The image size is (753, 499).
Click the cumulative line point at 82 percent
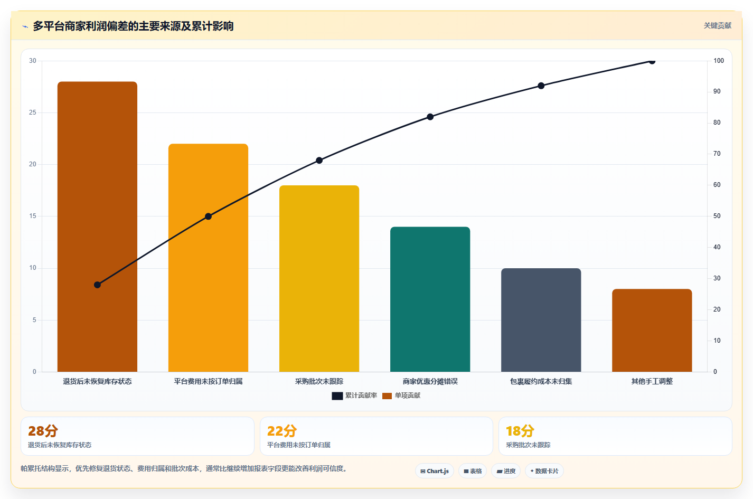[x=430, y=117]
